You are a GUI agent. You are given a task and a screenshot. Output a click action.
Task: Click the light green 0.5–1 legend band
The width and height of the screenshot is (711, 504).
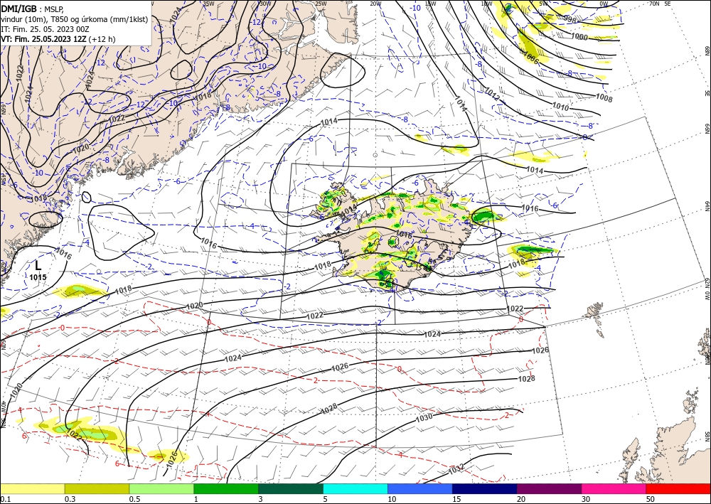pos(161,488)
